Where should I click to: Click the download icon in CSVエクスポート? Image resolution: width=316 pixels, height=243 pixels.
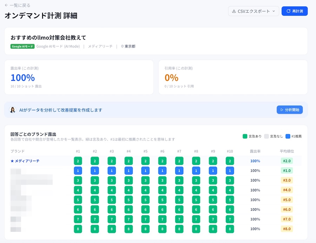coord(234,11)
